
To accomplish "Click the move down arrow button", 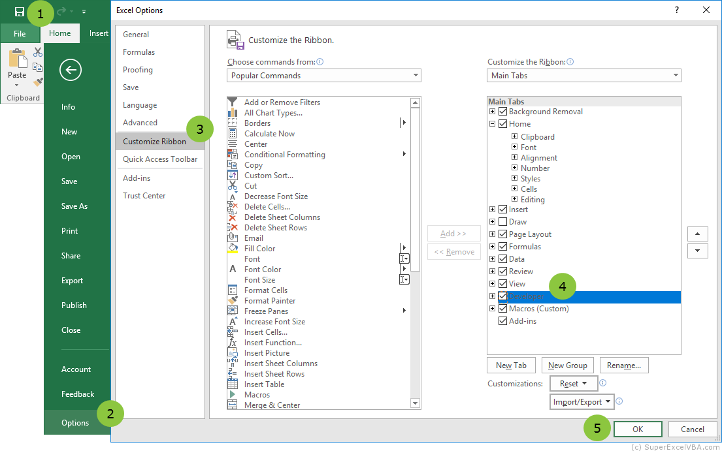I will (698, 251).
